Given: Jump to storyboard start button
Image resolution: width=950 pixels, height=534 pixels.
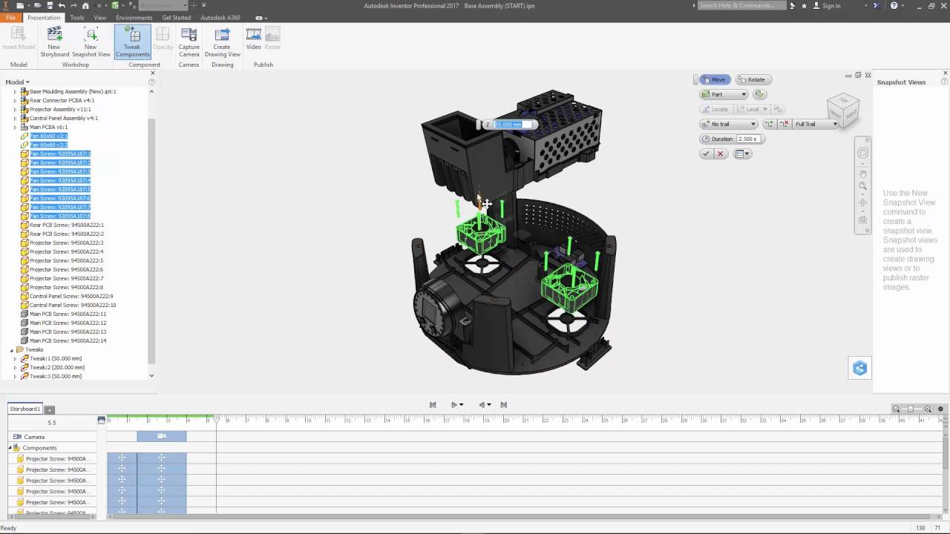Looking at the screenshot, I should [x=433, y=405].
